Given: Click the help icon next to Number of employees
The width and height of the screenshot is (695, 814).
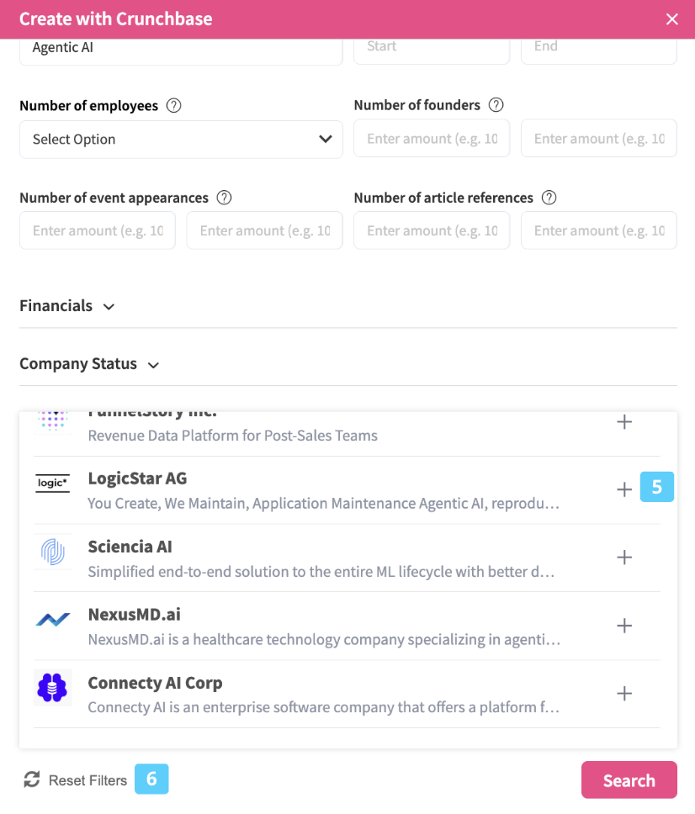Looking at the screenshot, I should point(173,106).
